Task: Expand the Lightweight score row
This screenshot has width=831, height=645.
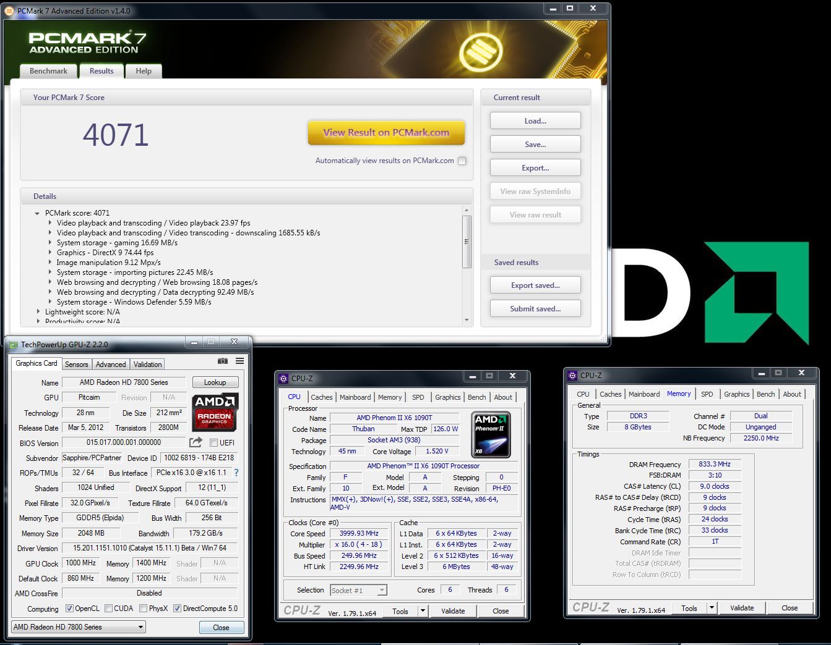Action: [x=38, y=312]
